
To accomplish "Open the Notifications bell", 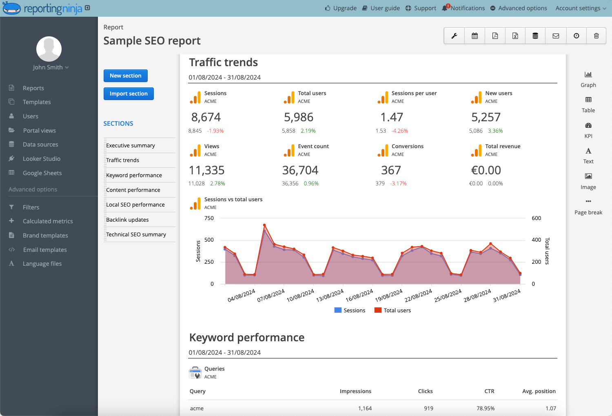I will click(445, 8).
